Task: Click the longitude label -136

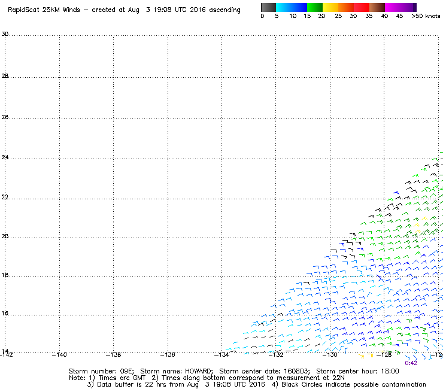Action: [x=168, y=354]
